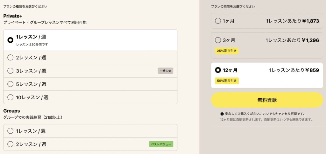Click プランの種類をお選びください label
The image size is (326, 154).
coord(25,6)
